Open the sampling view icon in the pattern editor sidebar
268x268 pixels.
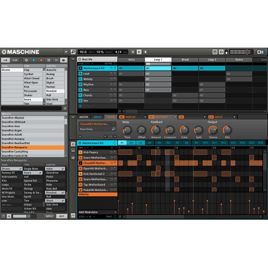73,158
